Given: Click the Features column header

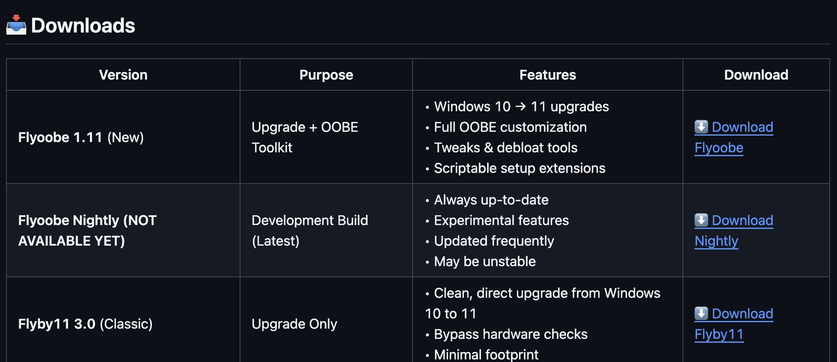Looking at the screenshot, I should [x=547, y=75].
